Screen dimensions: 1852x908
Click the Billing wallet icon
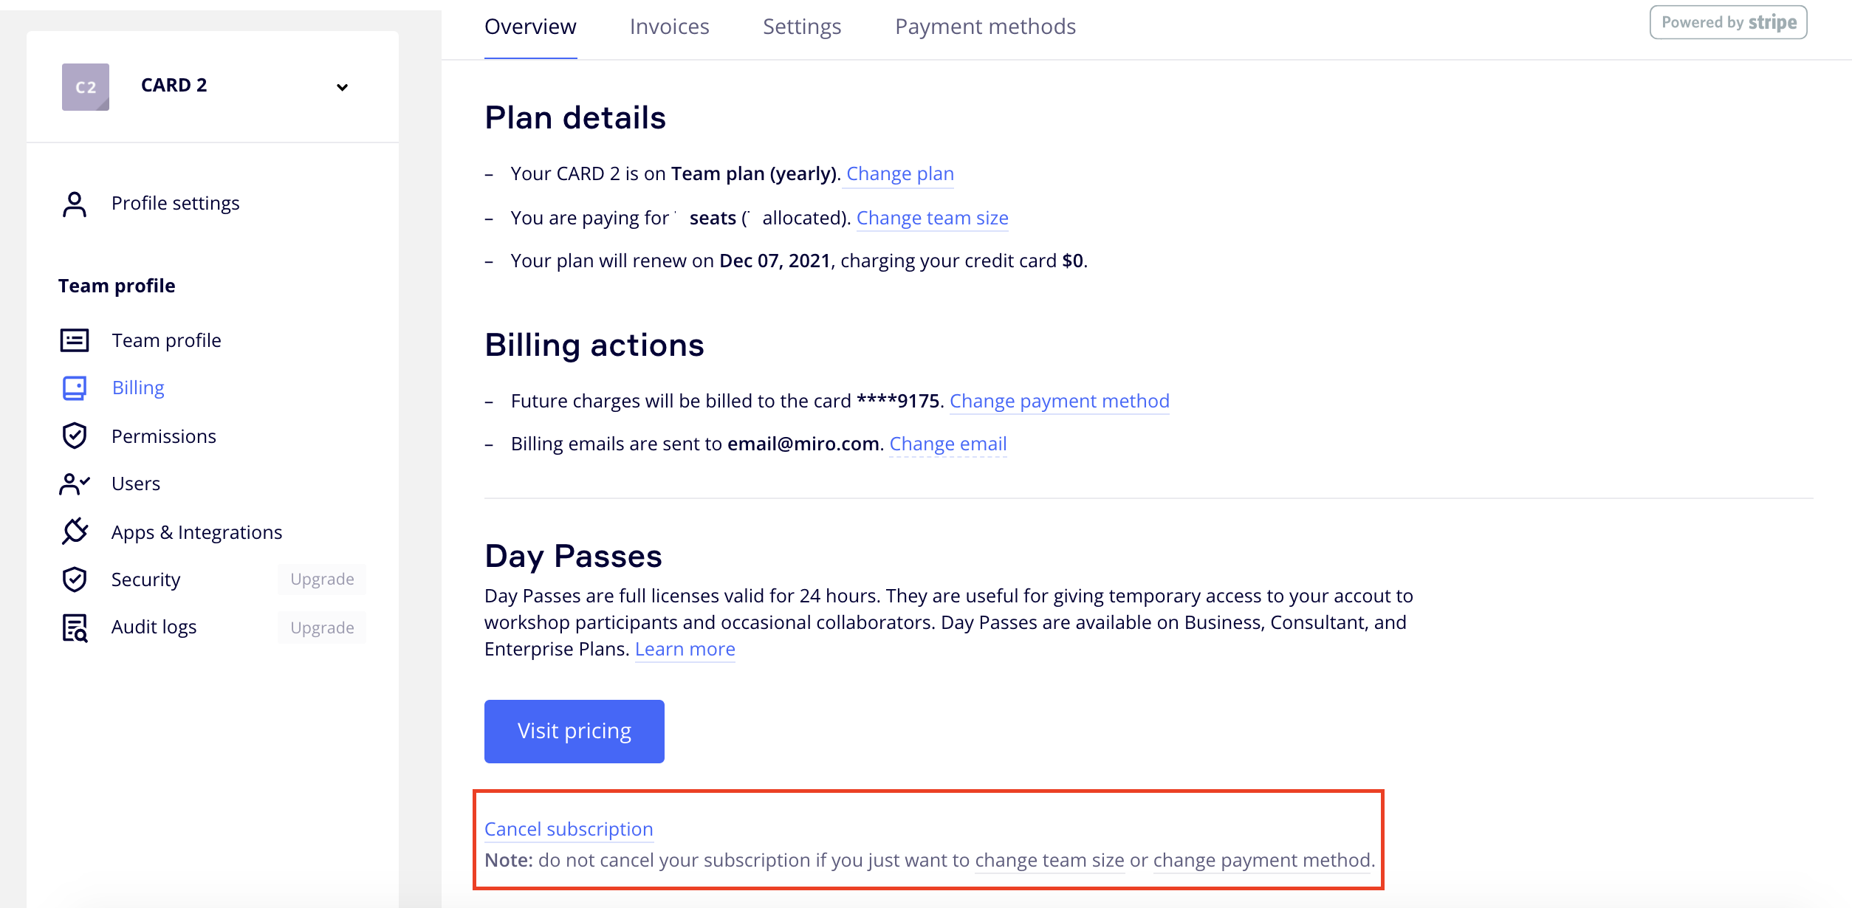pos(75,388)
